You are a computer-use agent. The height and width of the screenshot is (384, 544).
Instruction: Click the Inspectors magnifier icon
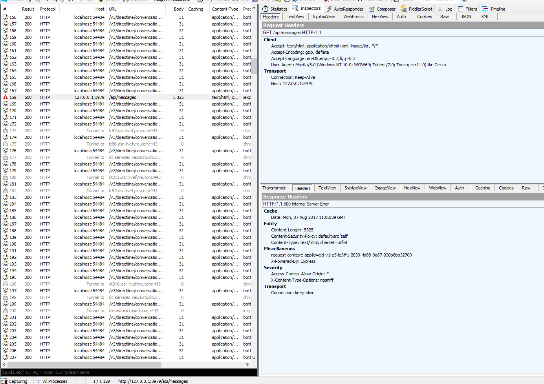[295, 8]
